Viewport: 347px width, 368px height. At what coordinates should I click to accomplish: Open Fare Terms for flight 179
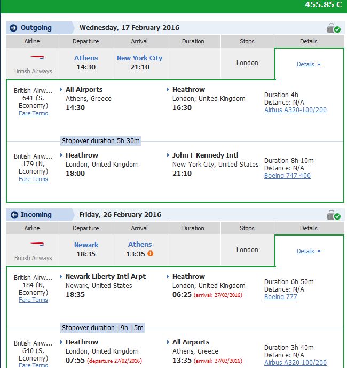click(x=33, y=179)
